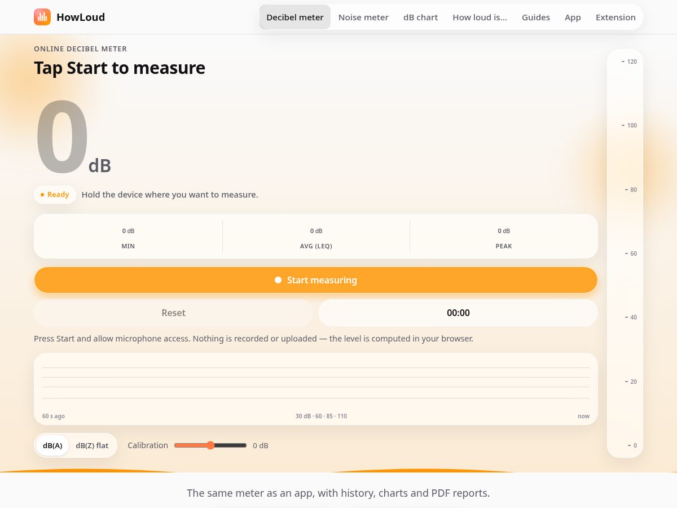The height and width of the screenshot is (508, 677).
Task: Click the 60 mark on vertical meter
Action: click(x=631, y=253)
